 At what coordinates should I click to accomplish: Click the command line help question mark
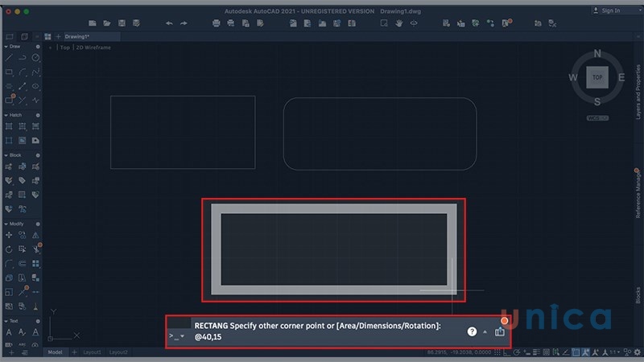(472, 331)
